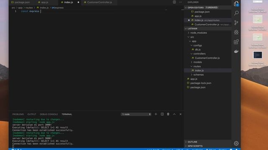Open editor More Actions ellipsis

(180, 2)
